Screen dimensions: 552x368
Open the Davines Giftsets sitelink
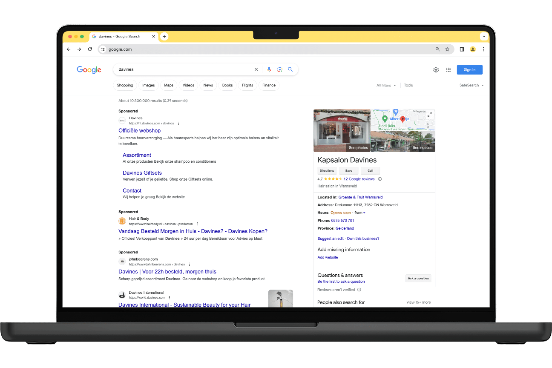pos(142,173)
